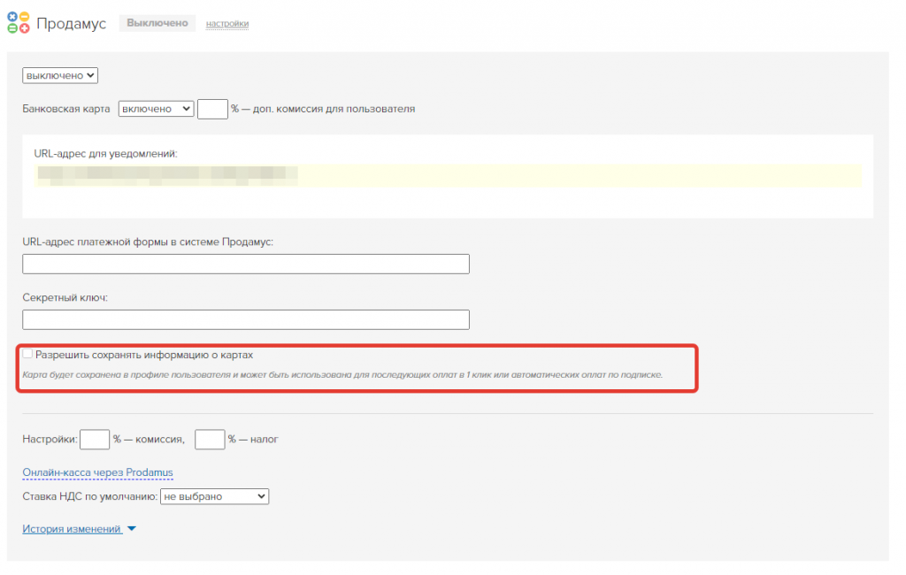
Task: Open the Онлайн-касса через Prodamus link
Action: 97,473
